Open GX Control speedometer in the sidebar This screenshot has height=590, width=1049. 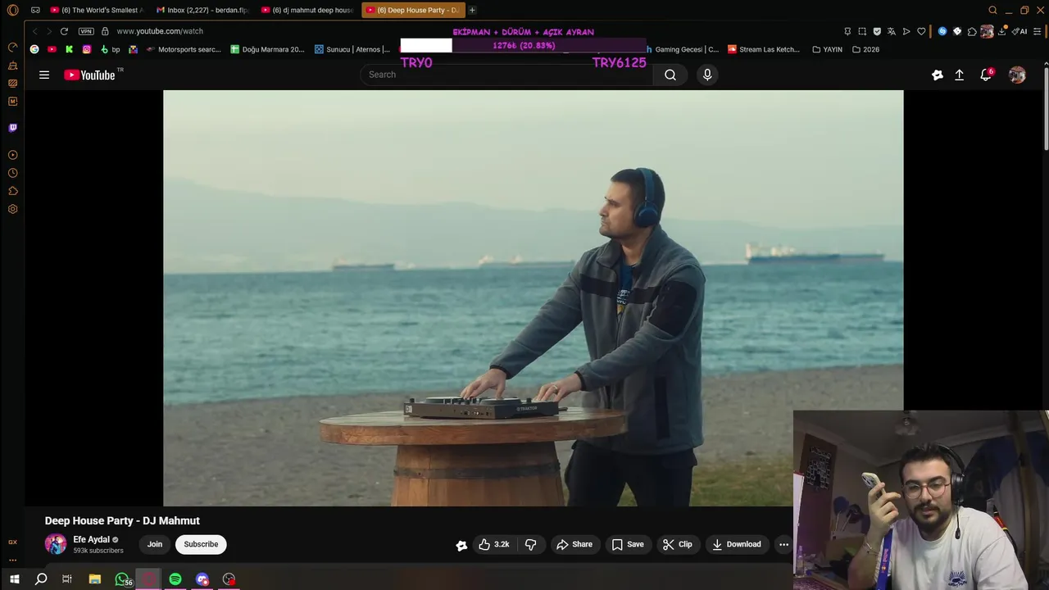pos(12,48)
